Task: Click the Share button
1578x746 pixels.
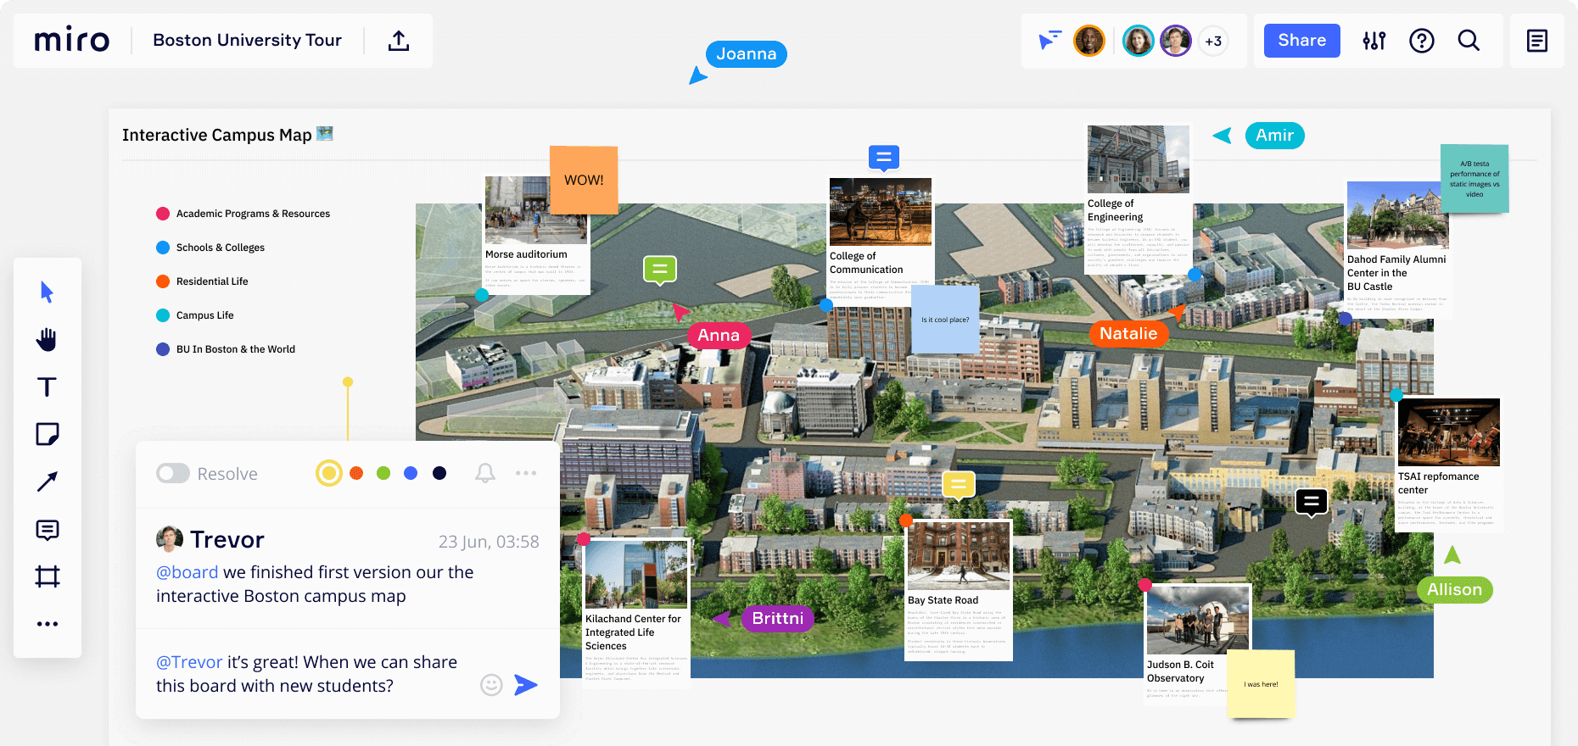Action: pyautogui.click(x=1301, y=41)
